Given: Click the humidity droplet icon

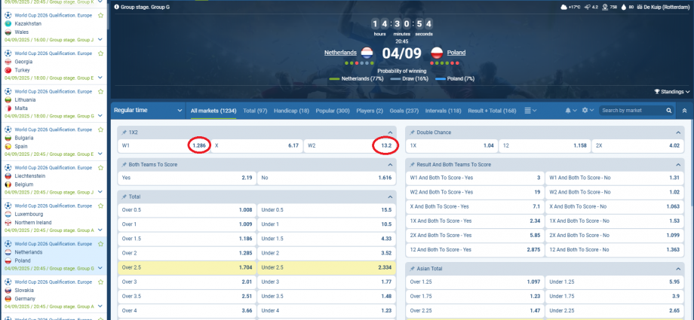Looking at the screenshot, I should click(624, 7).
